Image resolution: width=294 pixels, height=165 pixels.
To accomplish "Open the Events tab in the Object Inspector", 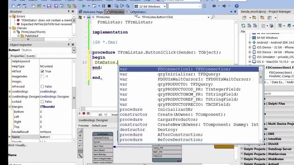I will point(31,56).
